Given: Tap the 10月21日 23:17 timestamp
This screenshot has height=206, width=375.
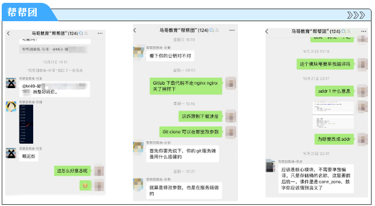Looking at the screenshot, I should pyautogui.click(x=316, y=78).
